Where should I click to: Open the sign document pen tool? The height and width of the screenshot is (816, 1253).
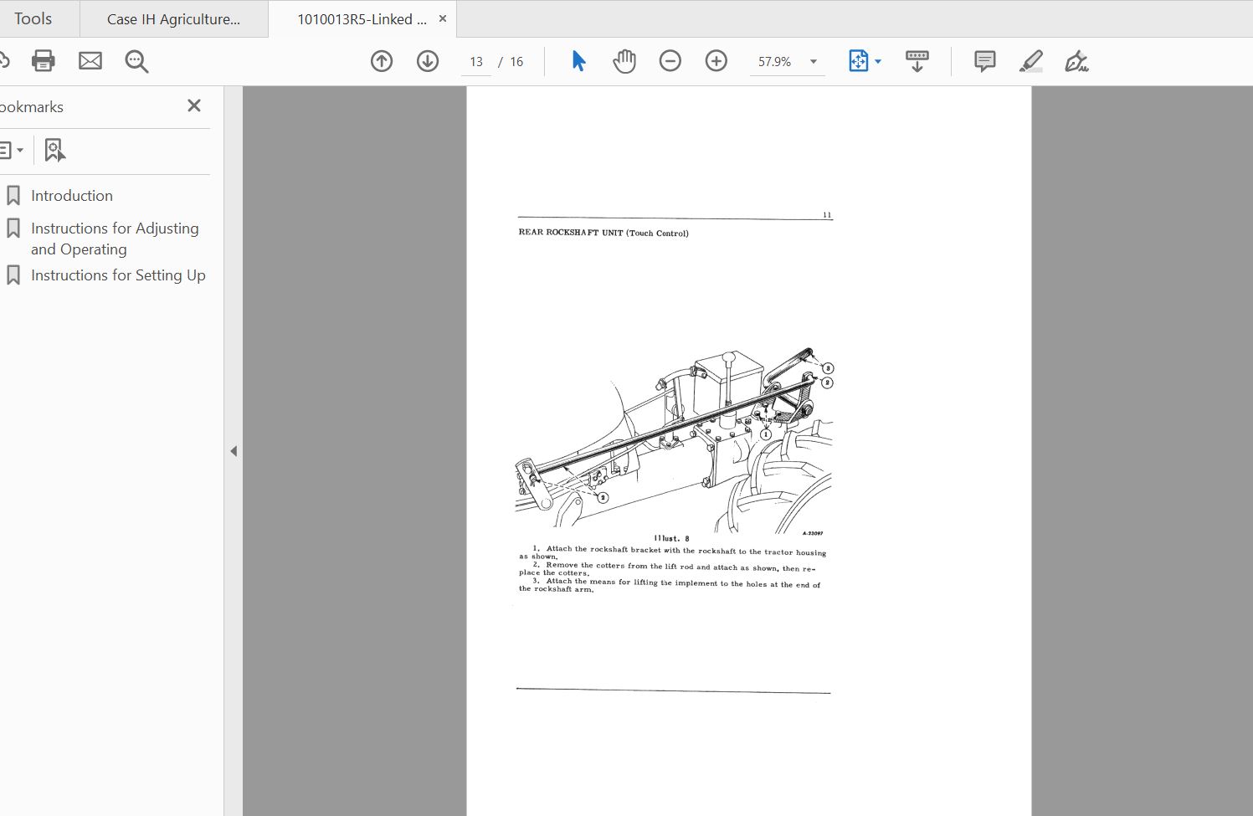pyautogui.click(x=1076, y=61)
